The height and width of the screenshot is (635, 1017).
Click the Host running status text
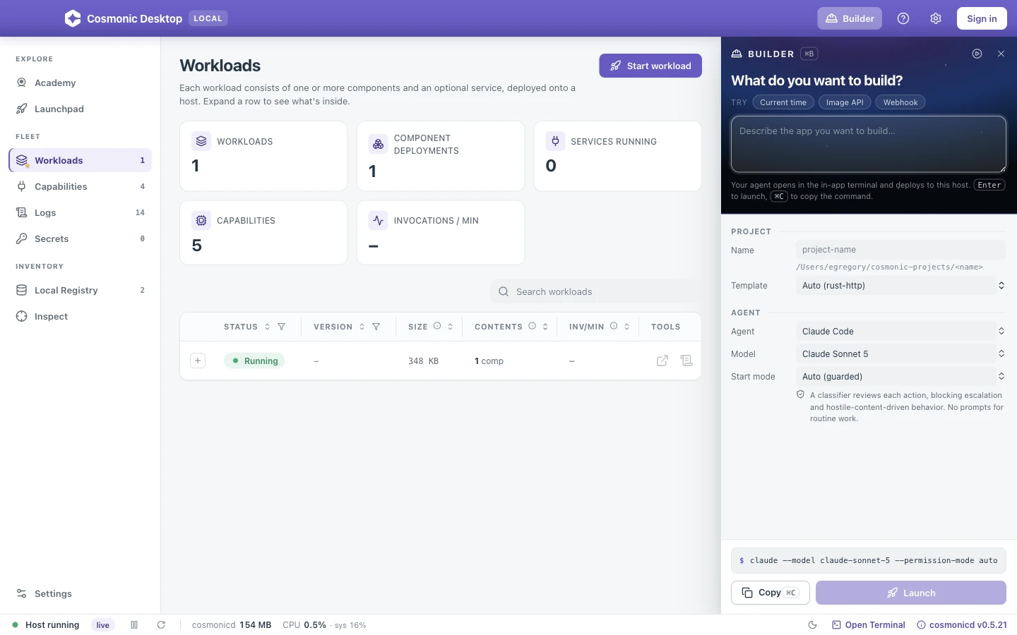tap(52, 625)
